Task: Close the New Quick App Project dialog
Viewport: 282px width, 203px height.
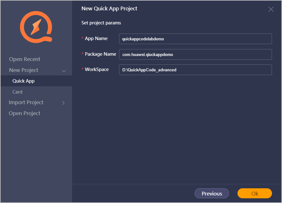Action: [x=271, y=9]
